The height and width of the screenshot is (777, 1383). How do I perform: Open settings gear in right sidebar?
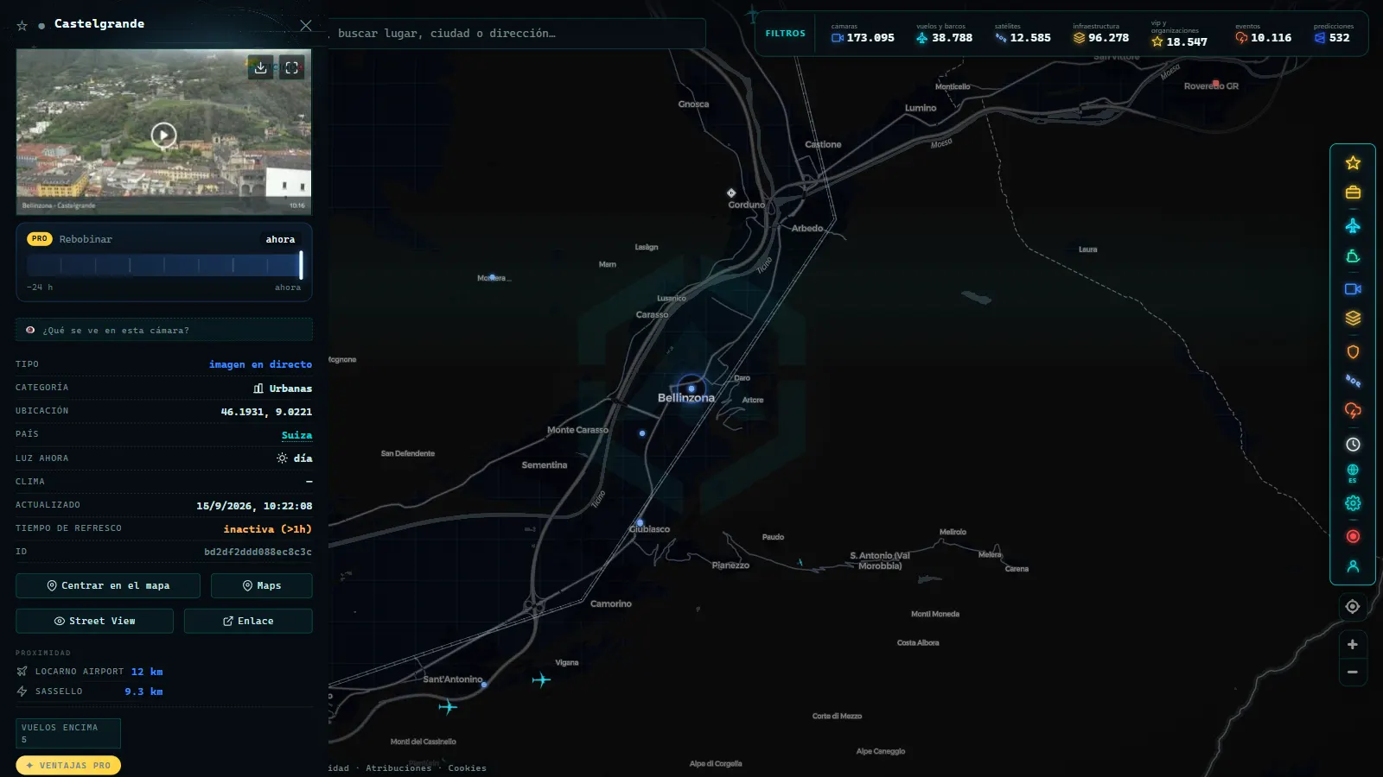coord(1353,503)
